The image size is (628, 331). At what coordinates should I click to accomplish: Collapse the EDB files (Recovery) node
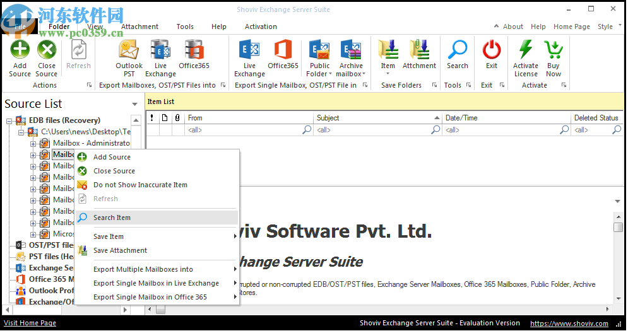(9, 120)
